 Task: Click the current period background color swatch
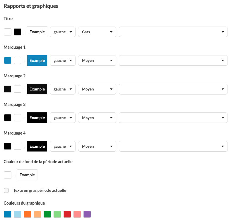point(8,175)
